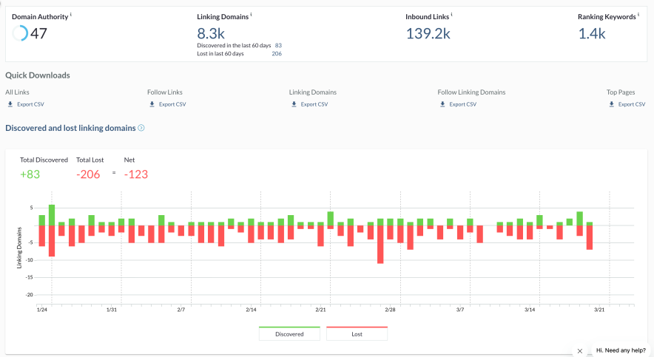This screenshot has height=357, width=654.
Task: Open the 1.4k Ranking Keywords value
Action: pos(591,33)
